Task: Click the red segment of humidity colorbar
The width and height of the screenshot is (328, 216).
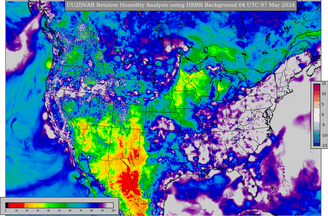Action: coord(17,205)
